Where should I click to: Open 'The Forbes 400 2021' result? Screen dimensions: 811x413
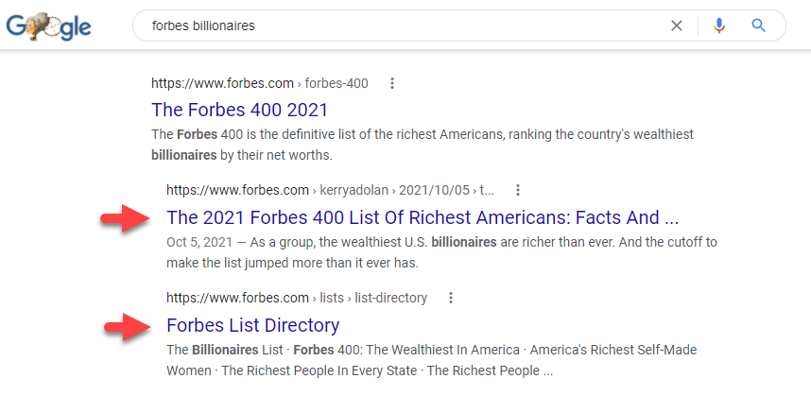[239, 110]
